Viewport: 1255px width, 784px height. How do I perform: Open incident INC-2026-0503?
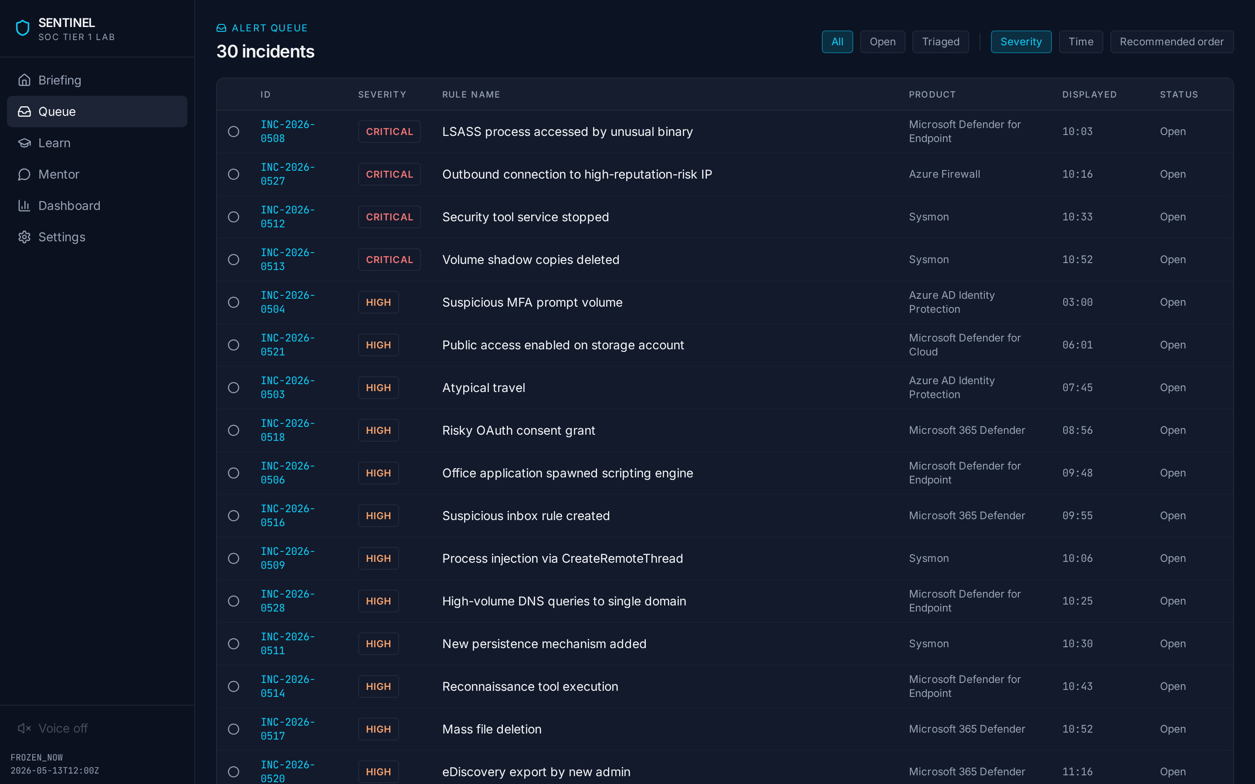[288, 387]
